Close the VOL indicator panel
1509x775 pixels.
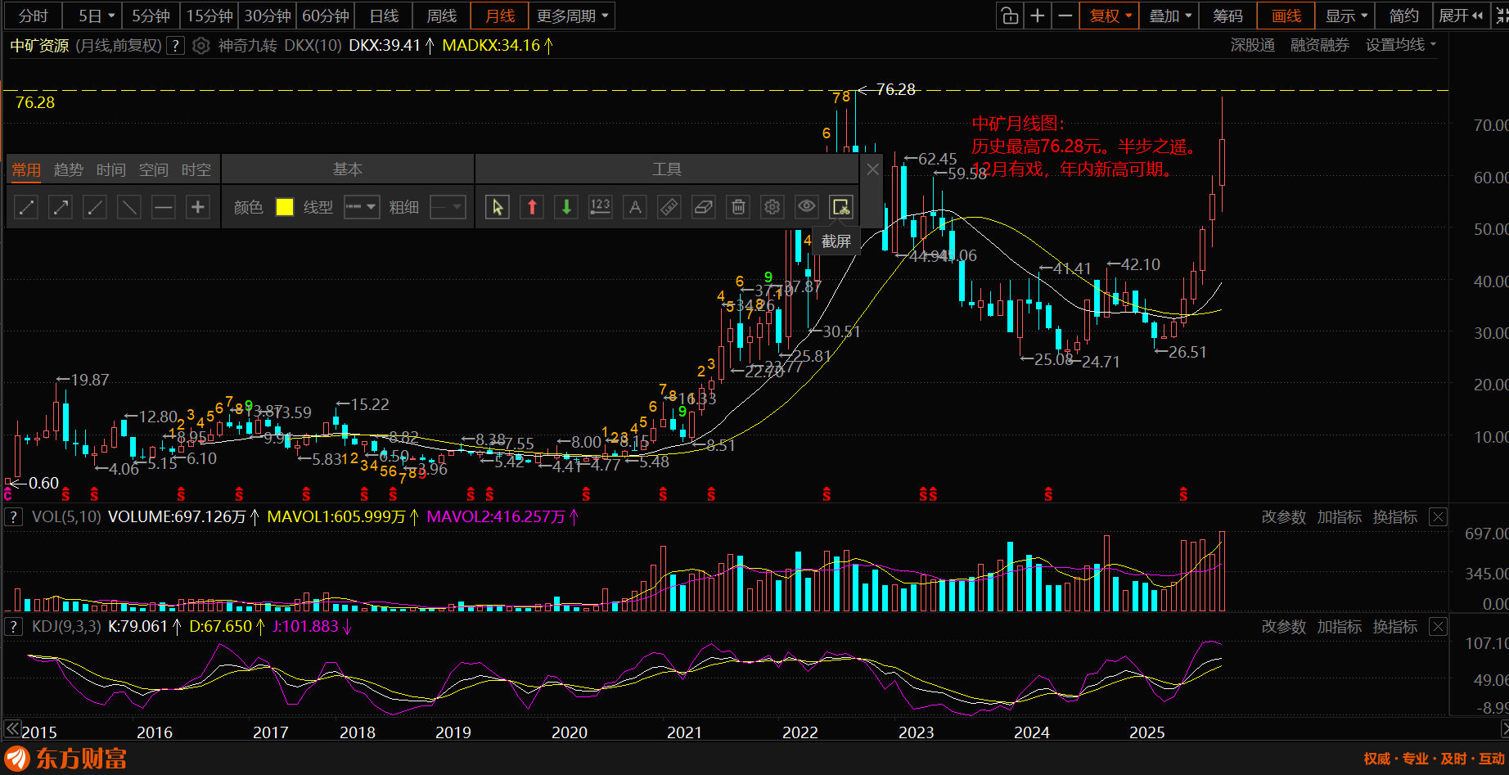pyautogui.click(x=1438, y=517)
